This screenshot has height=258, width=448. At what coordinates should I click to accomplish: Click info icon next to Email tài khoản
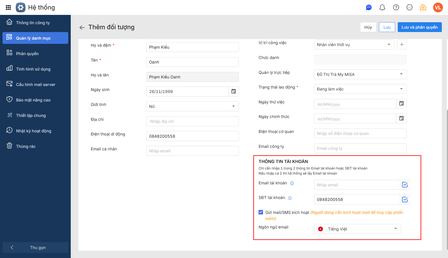(x=292, y=184)
